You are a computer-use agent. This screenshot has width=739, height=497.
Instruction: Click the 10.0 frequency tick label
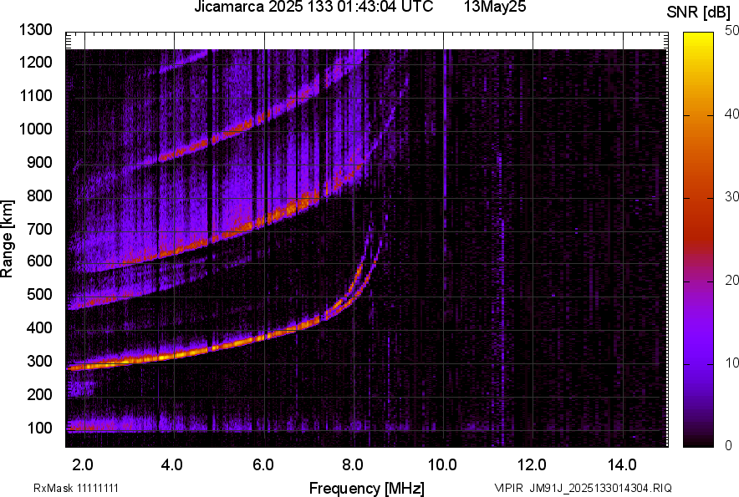(442, 465)
